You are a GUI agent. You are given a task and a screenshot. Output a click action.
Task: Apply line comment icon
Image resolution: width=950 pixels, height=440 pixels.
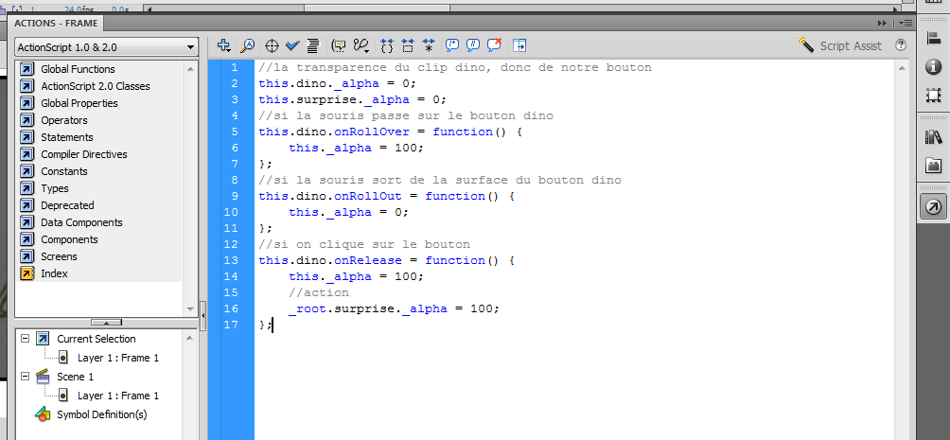coord(473,45)
